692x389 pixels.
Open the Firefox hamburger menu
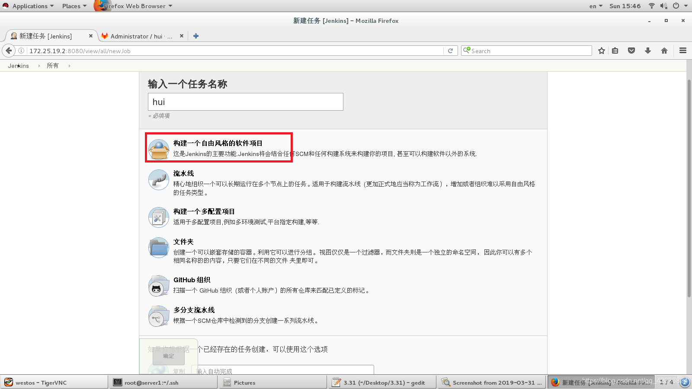(x=683, y=51)
